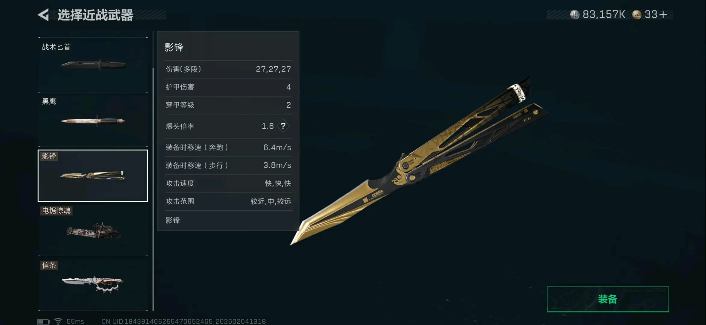Tap the battery status icon

(x=43, y=322)
